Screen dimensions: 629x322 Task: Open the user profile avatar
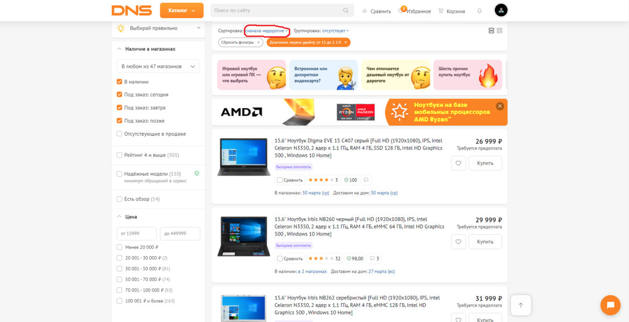501,10
